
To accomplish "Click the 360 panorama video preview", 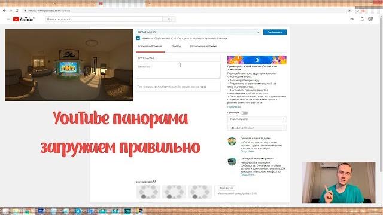I will coord(69,65).
